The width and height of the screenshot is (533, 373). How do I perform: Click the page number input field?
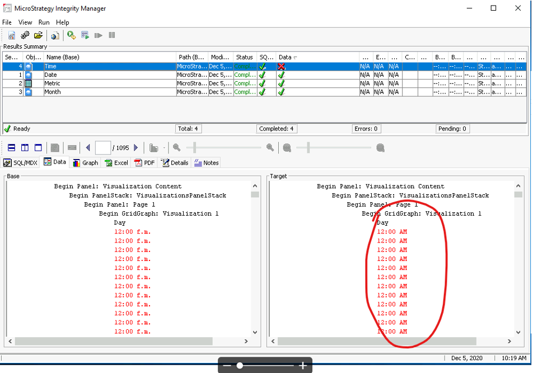point(103,148)
